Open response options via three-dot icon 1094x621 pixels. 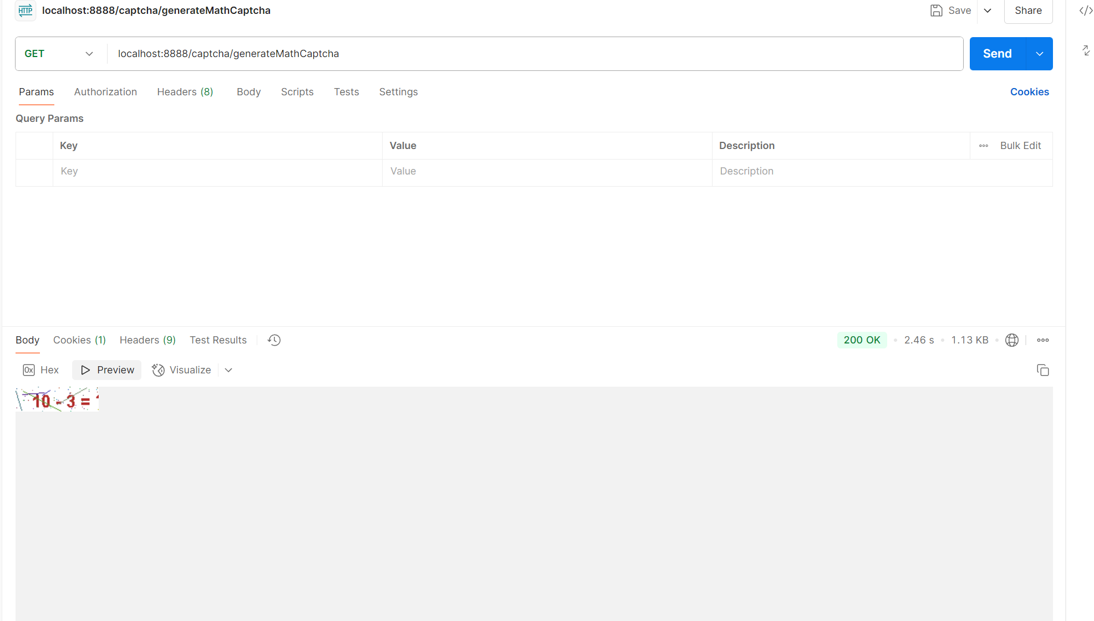pyautogui.click(x=1044, y=340)
